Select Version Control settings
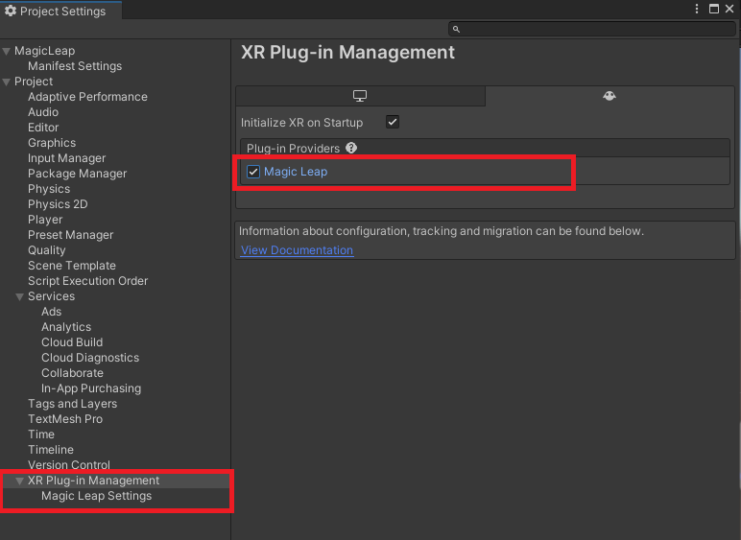The image size is (741, 540). (x=68, y=465)
